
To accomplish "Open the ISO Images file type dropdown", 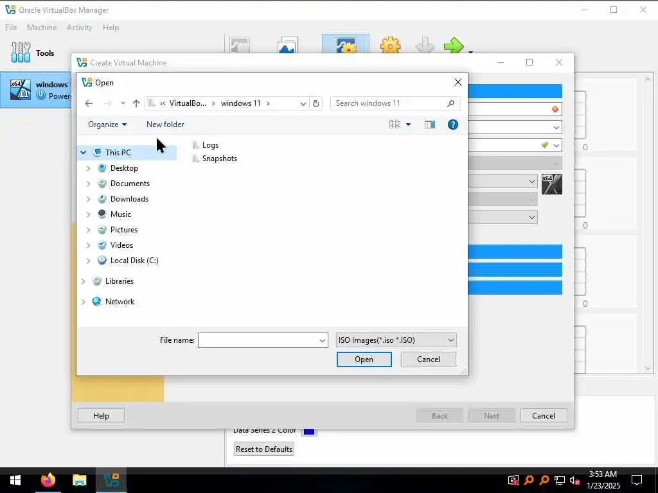I will [x=396, y=340].
